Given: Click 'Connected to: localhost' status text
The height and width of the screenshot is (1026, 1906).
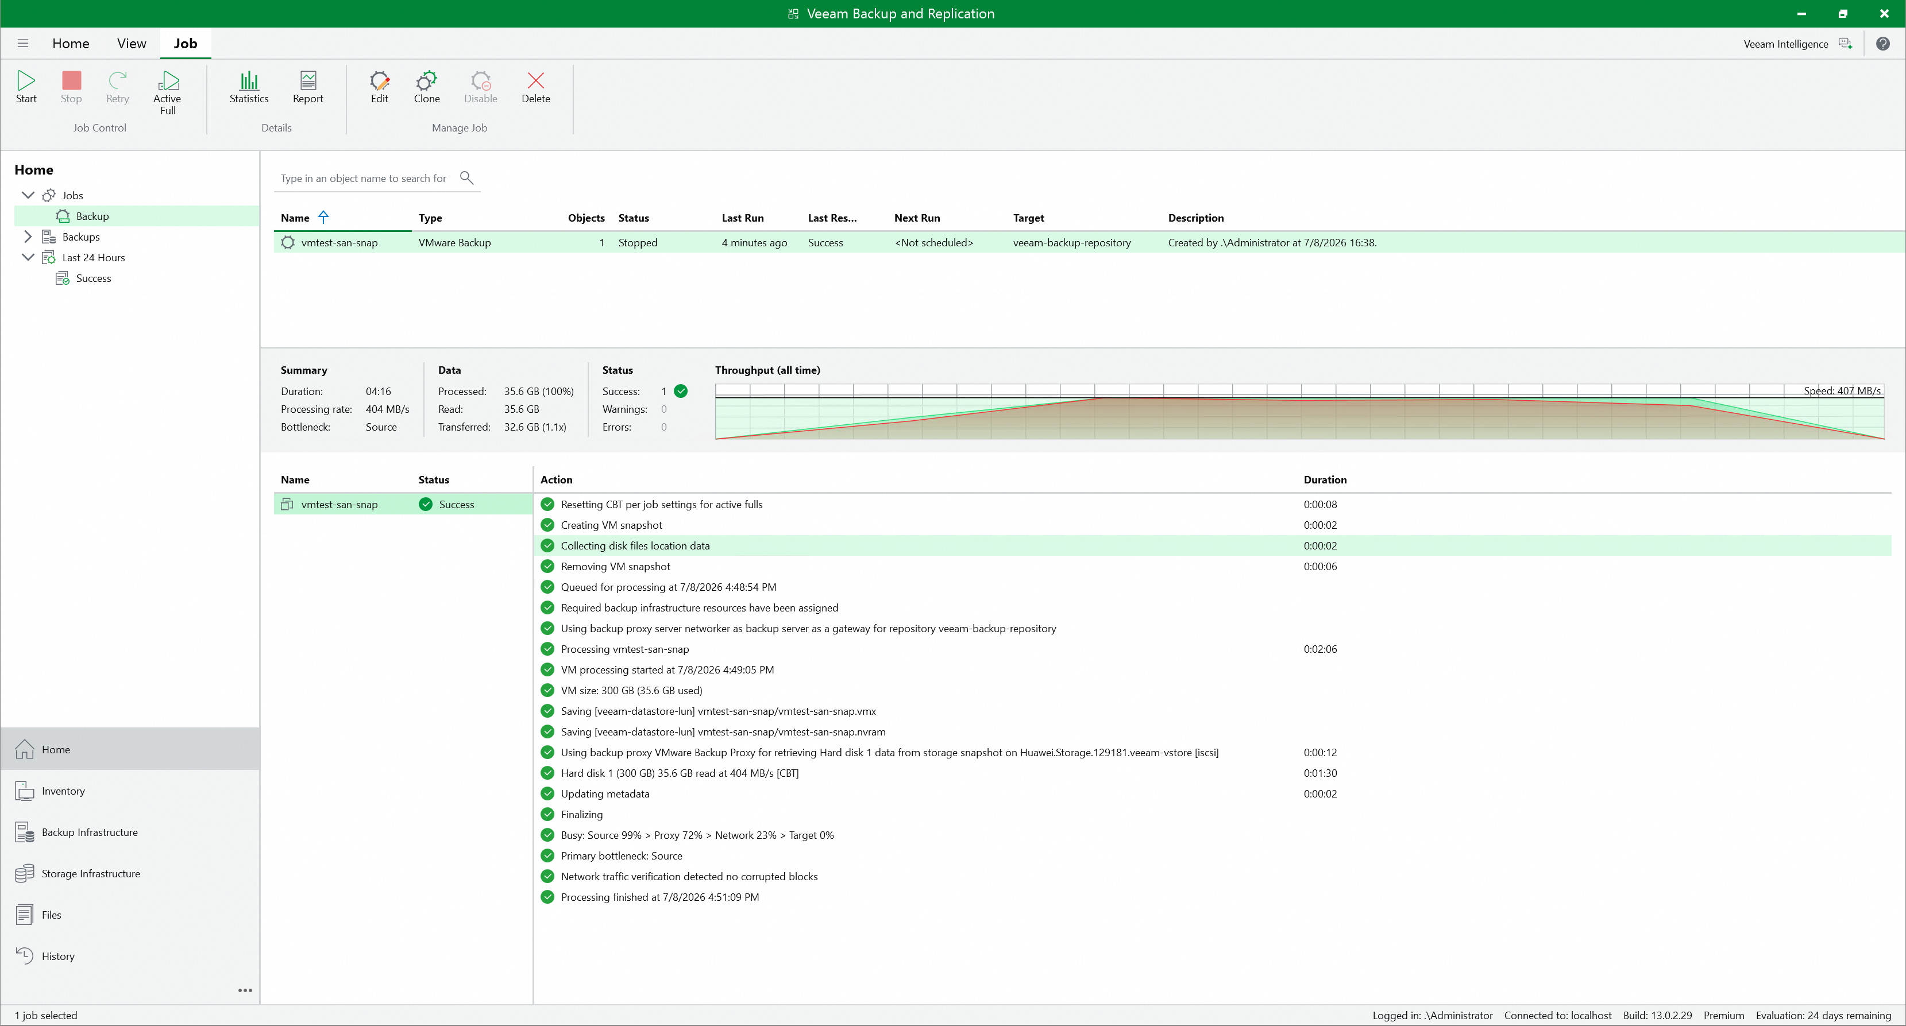Looking at the screenshot, I should coord(1557,1016).
